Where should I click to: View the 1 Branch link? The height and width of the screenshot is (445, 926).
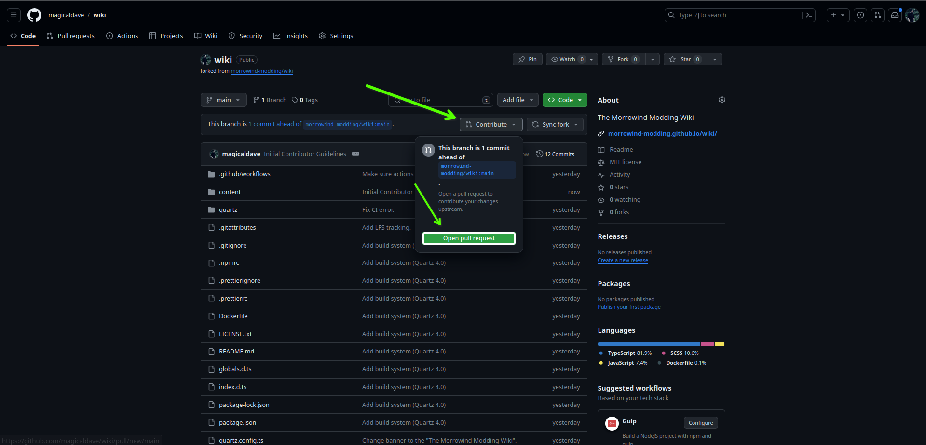(270, 100)
